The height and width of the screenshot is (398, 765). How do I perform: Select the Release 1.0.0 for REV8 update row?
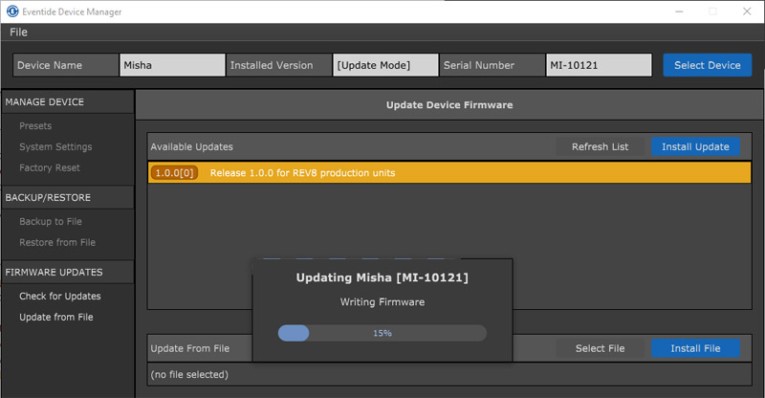pos(449,173)
